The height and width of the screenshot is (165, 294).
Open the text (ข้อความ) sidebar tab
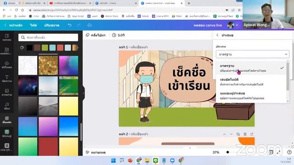[7, 78]
